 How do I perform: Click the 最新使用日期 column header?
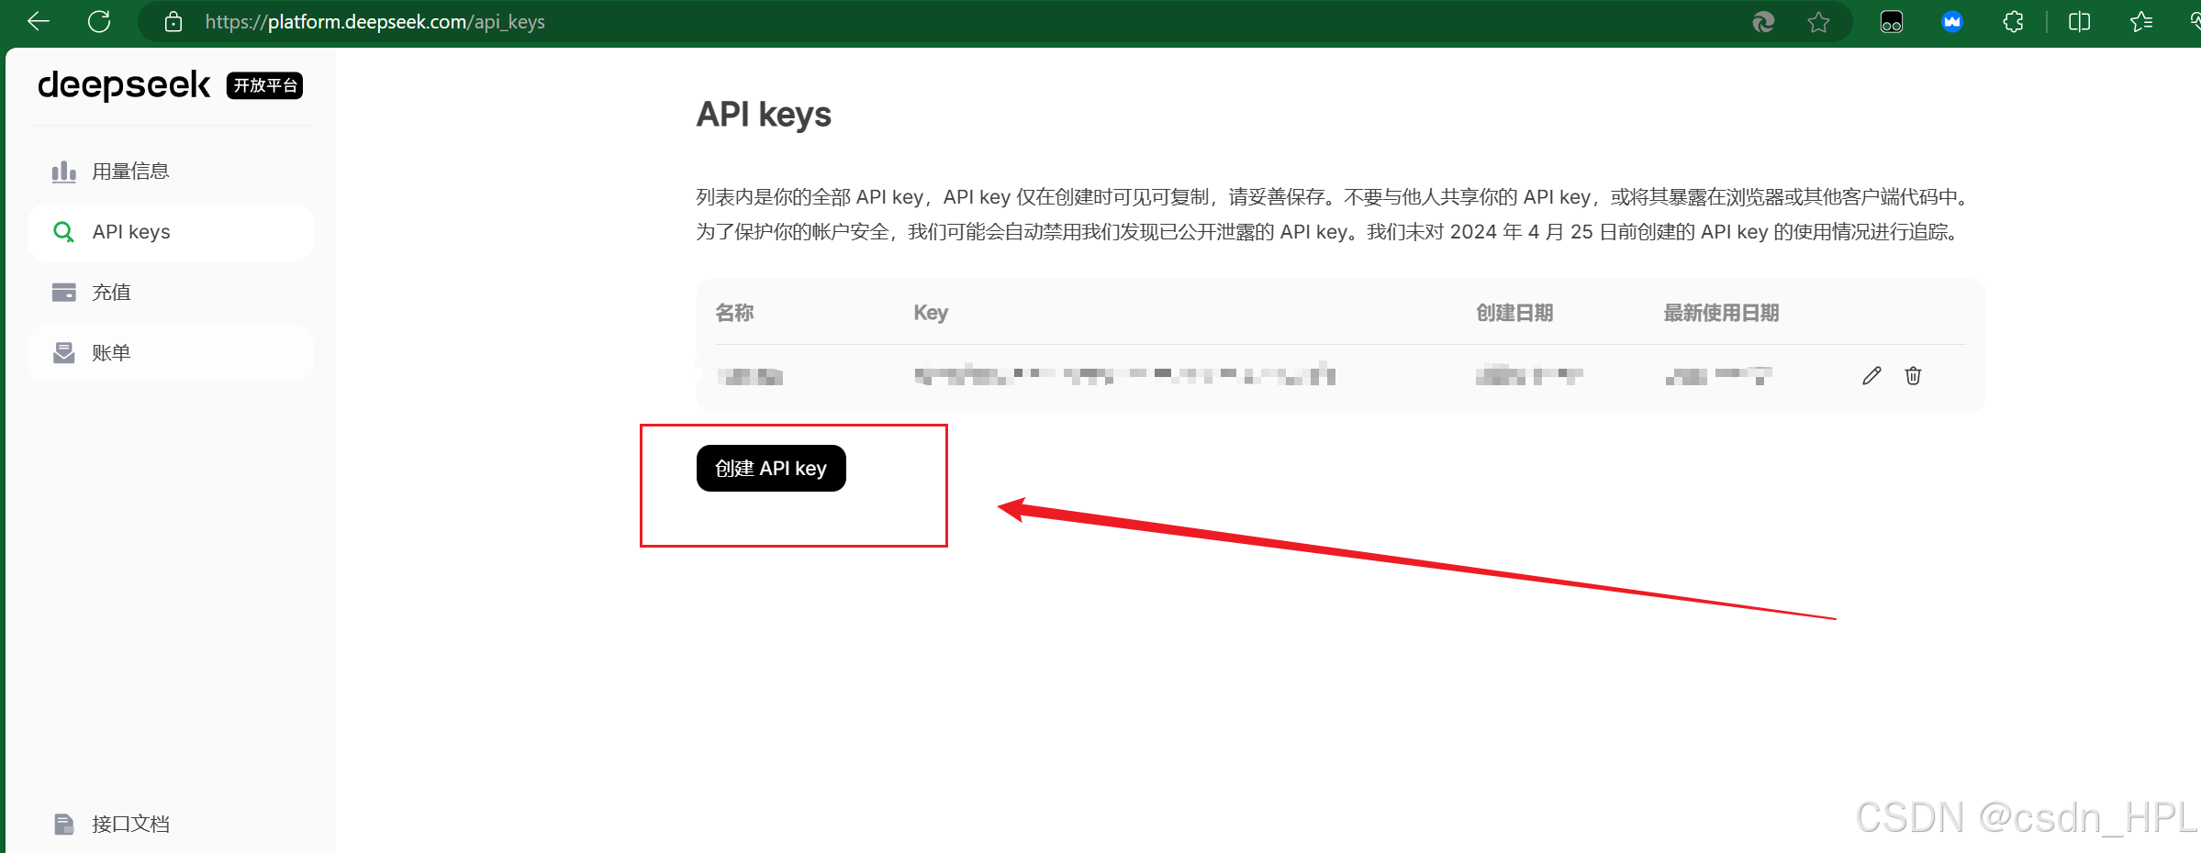1721,313
